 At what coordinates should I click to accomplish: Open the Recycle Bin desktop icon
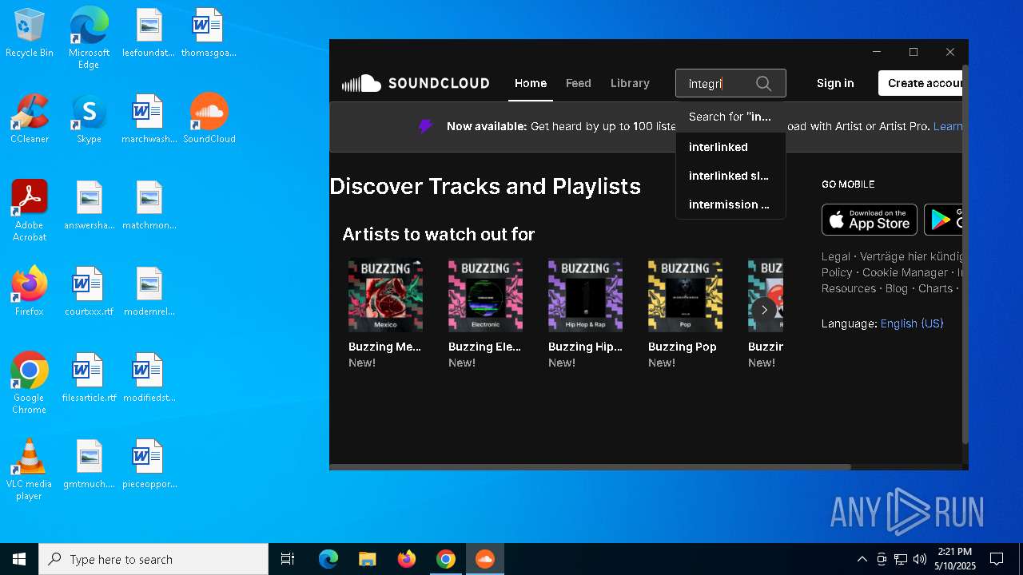point(30,33)
